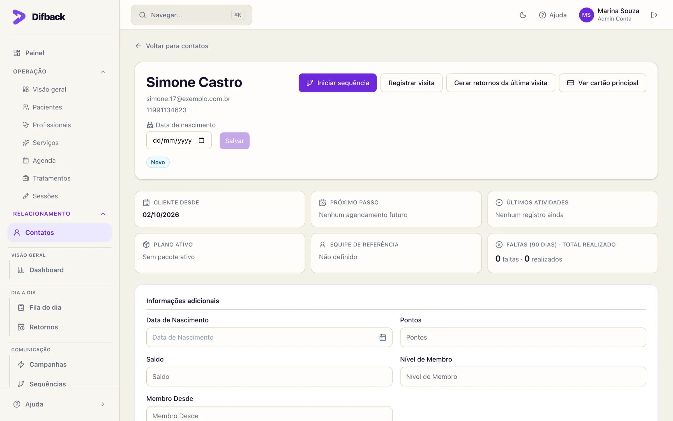
Task: Select Contatos in sidebar
Action: coord(60,232)
